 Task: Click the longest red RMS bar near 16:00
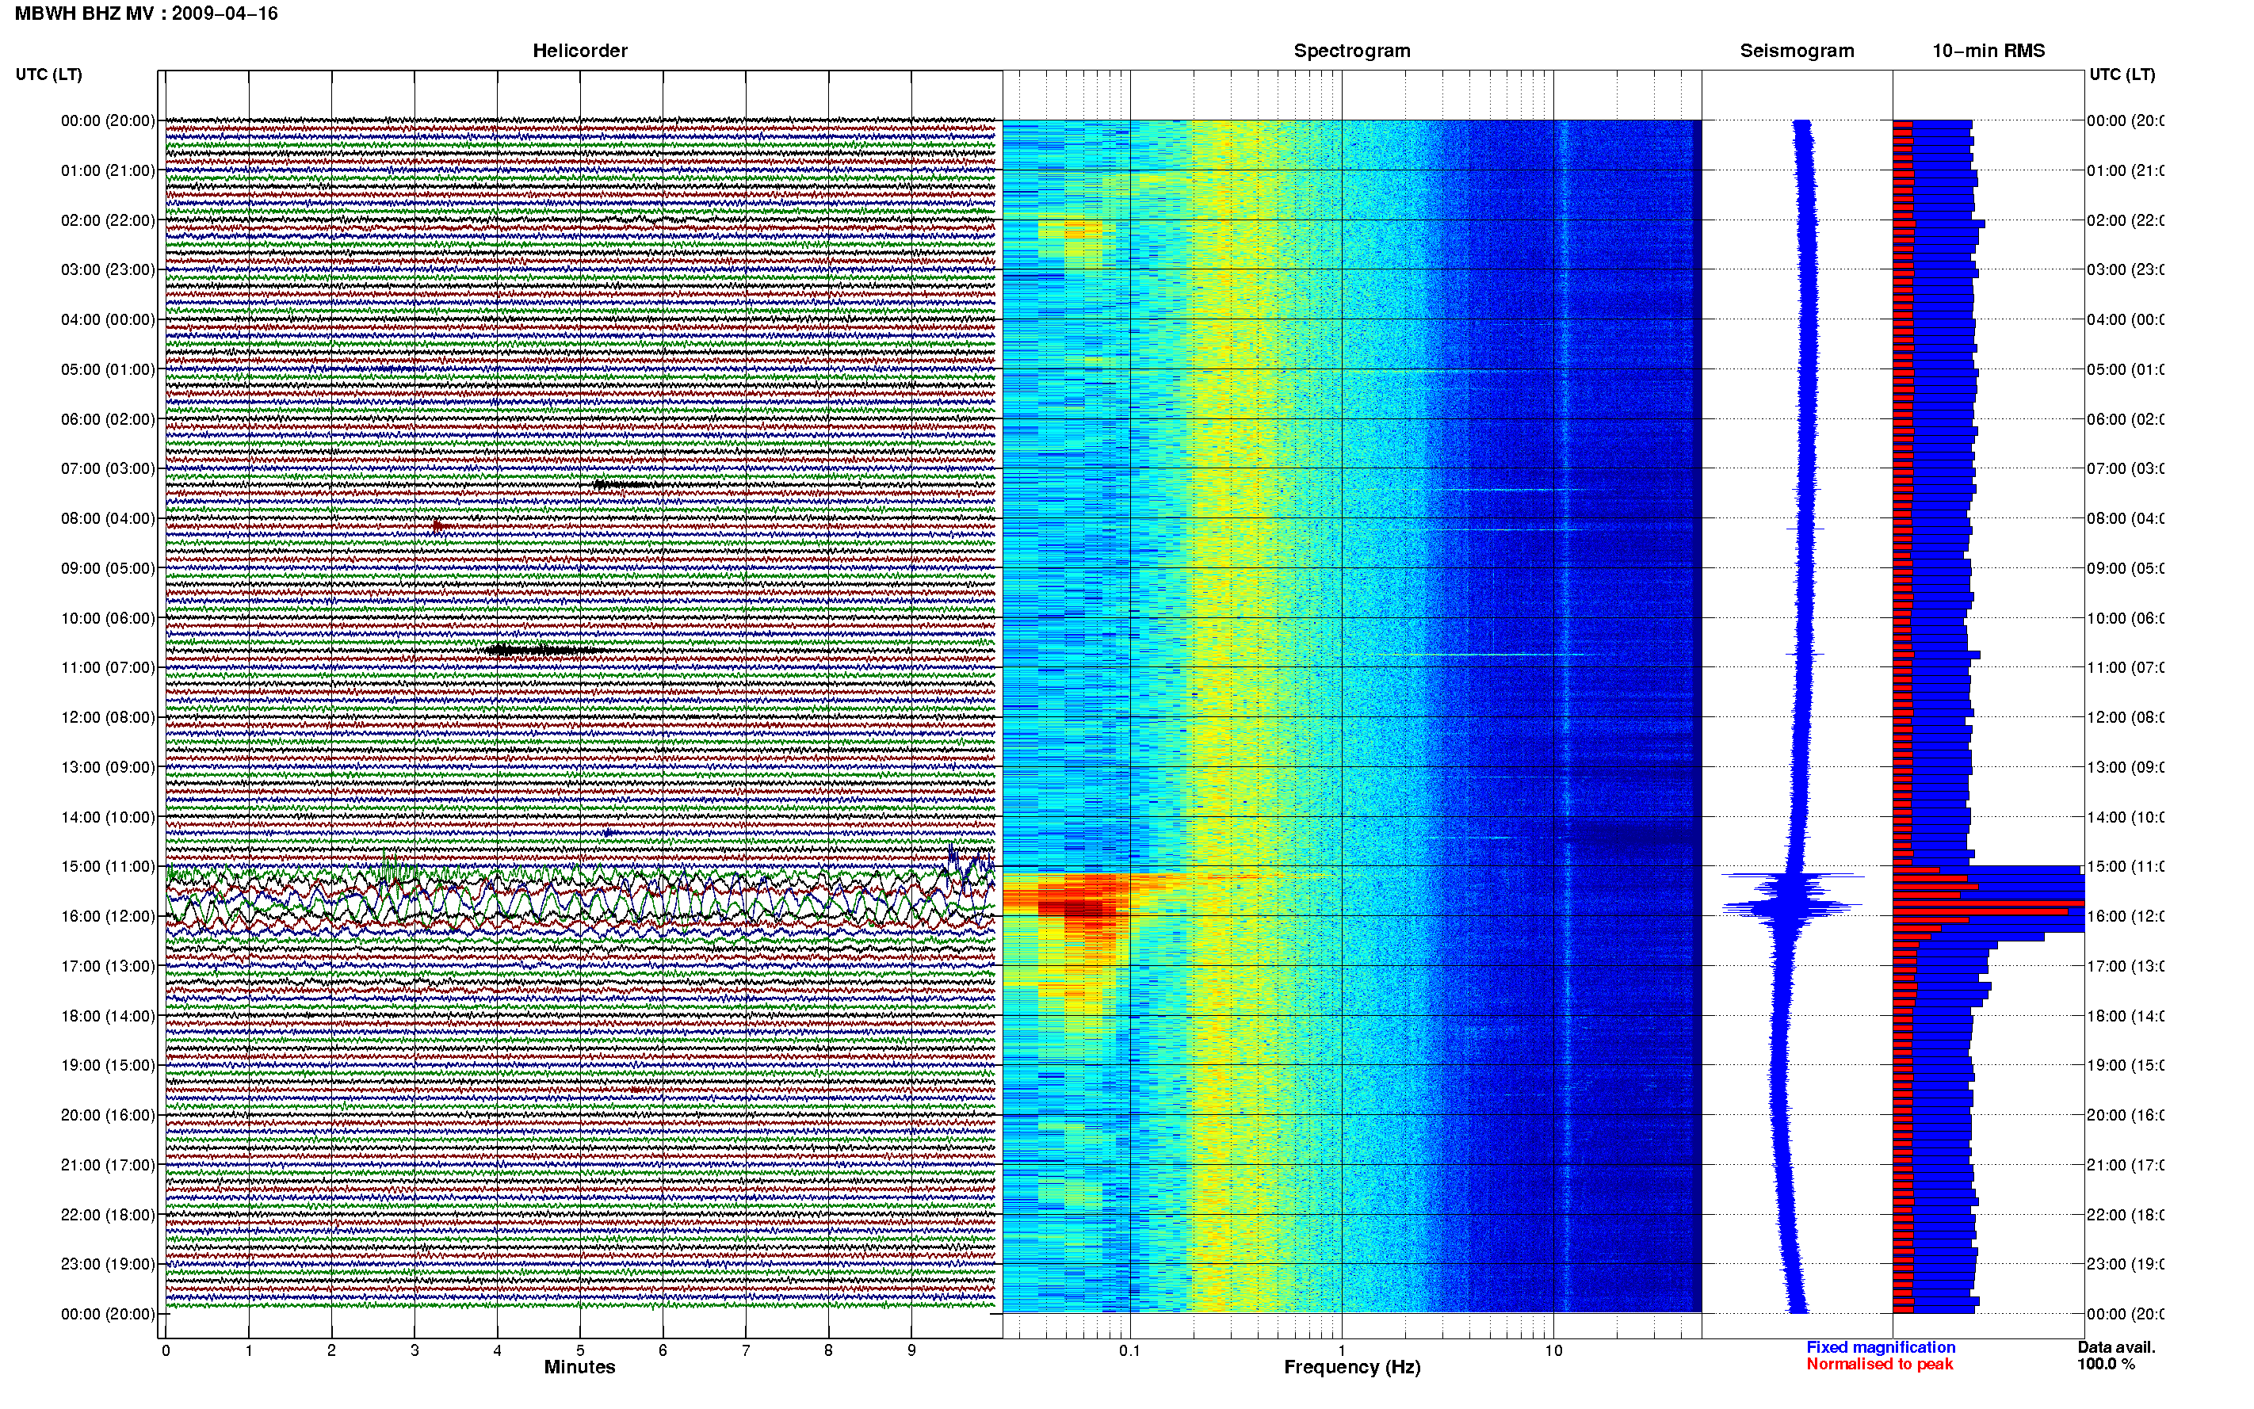(x=1988, y=904)
